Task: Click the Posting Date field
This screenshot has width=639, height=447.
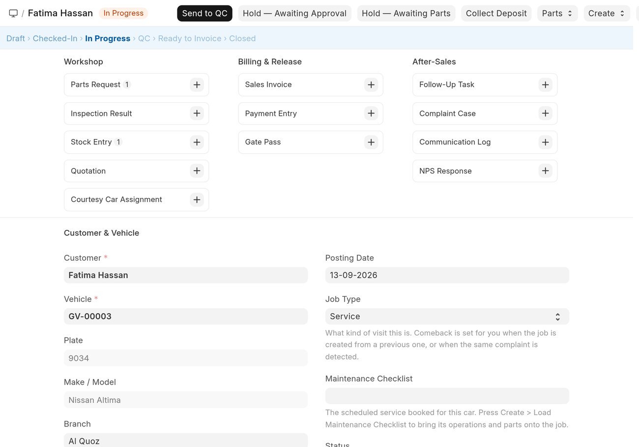Action: point(447,275)
